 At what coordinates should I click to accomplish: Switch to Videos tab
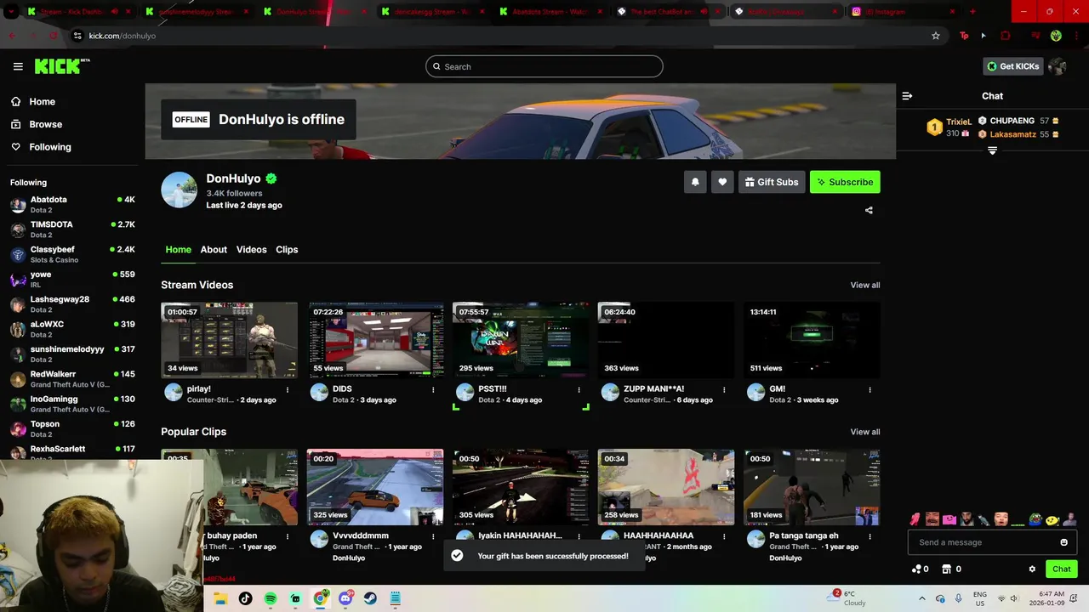pos(251,249)
